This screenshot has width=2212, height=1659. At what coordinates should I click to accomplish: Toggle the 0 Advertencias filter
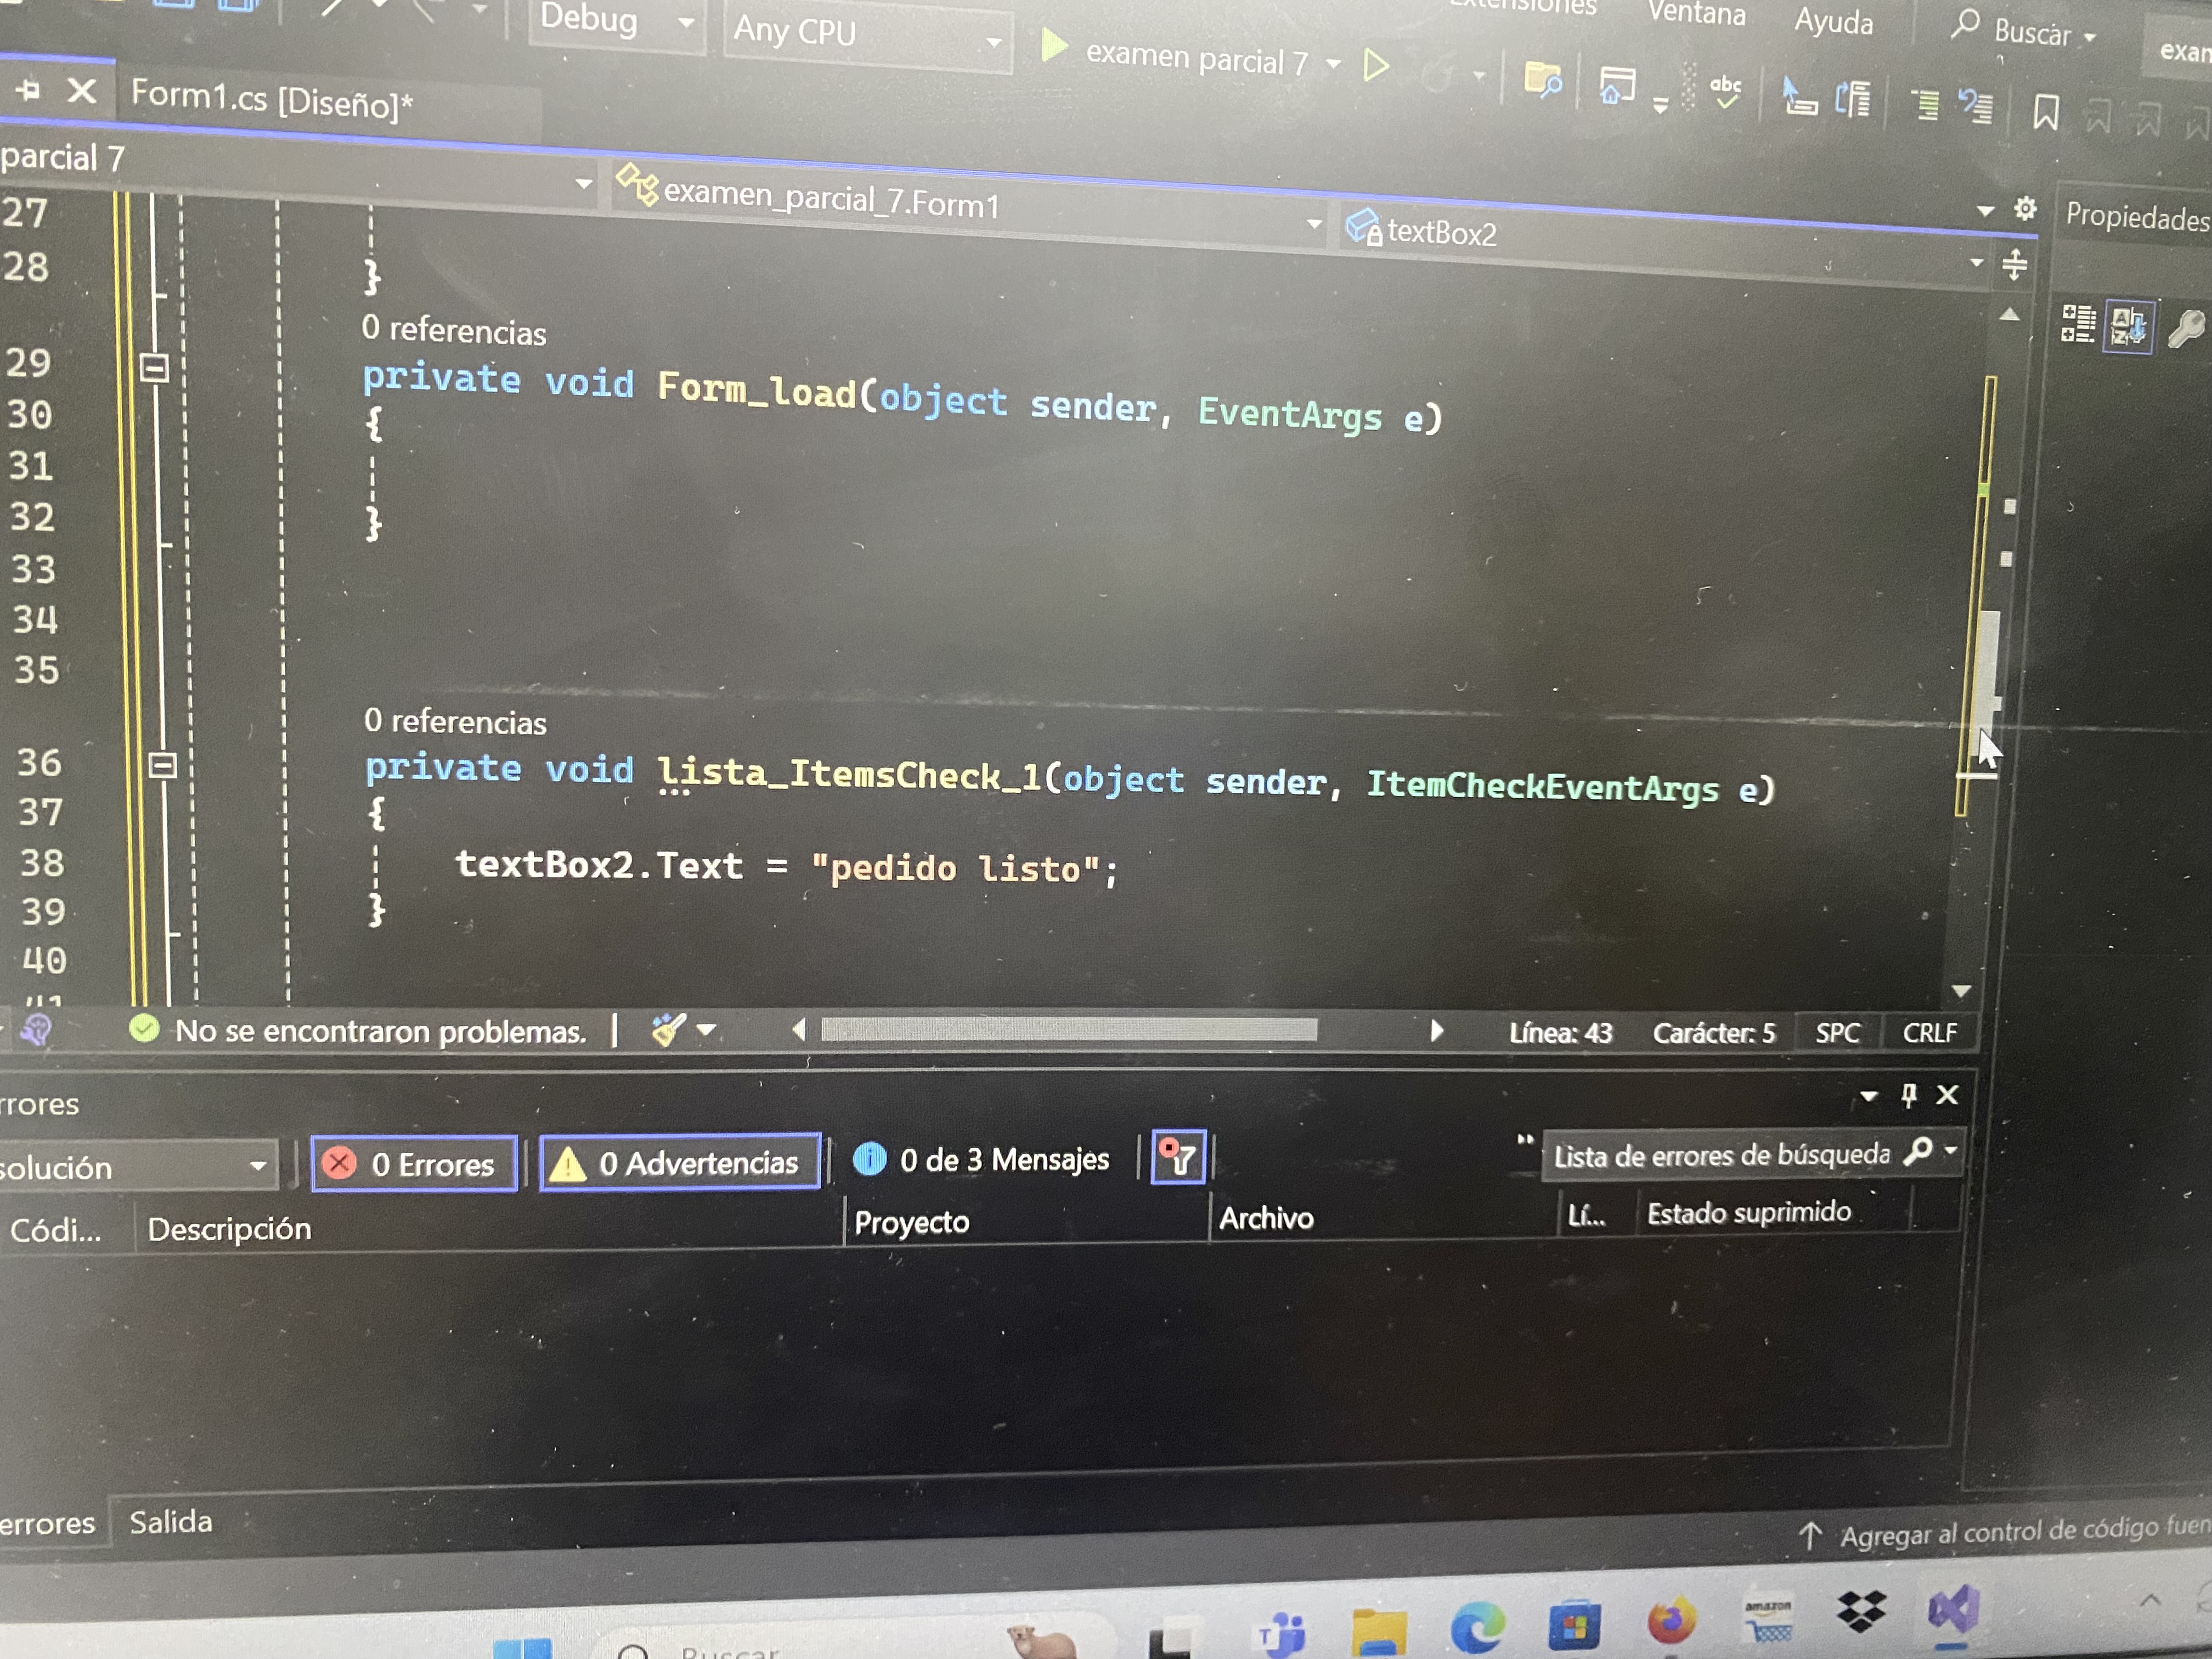point(680,1163)
